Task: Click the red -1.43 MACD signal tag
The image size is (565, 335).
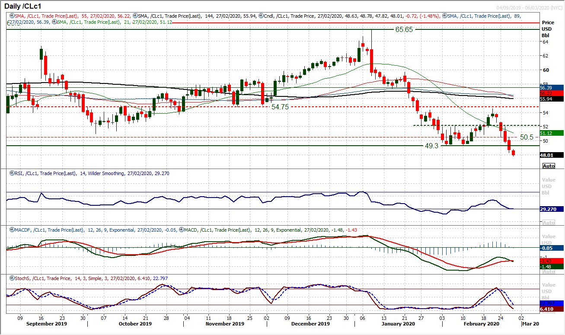Action: 552,261
